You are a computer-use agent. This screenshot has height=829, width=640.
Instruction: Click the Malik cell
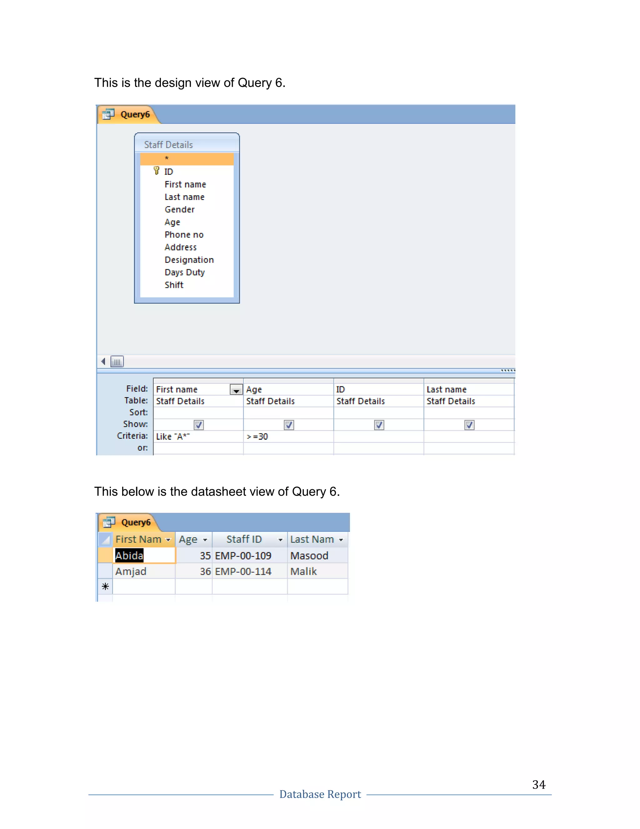click(318, 571)
